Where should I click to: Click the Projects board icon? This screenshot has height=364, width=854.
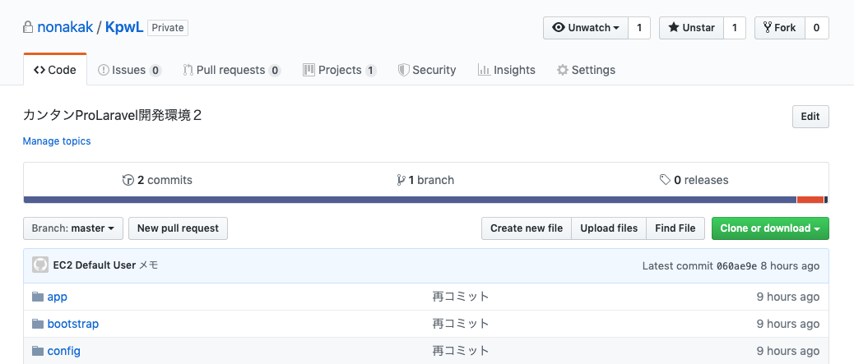(x=309, y=70)
